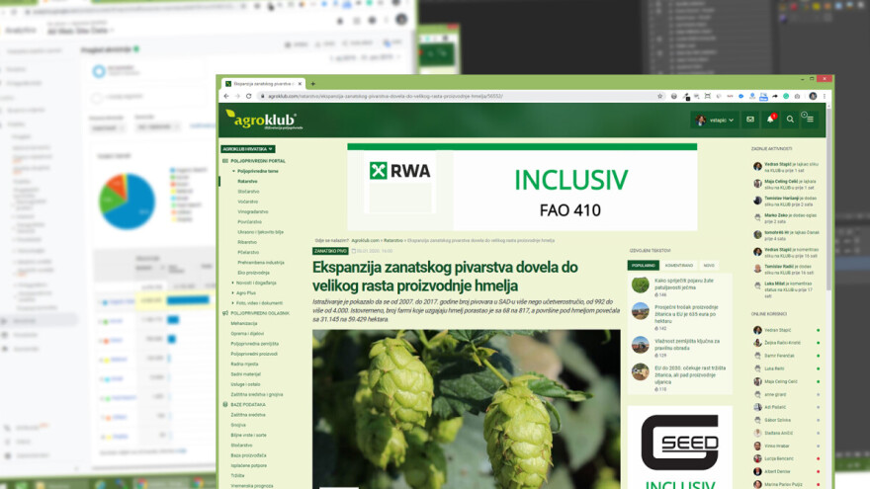Image resolution: width=870 pixels, height=489 pixels.
Task: Open a new browser tab with plus
Action: pyautogui.click(x=313, y=84)
